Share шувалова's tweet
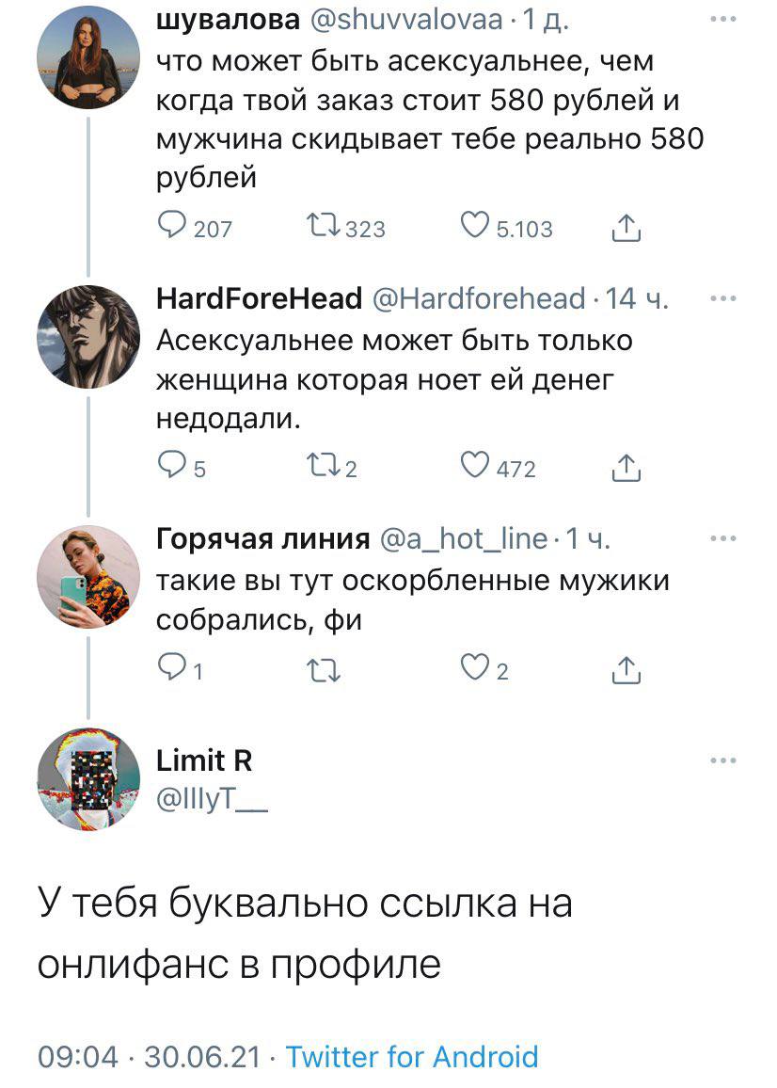Viewport: 777px width, 1088px height. point(626,227)
